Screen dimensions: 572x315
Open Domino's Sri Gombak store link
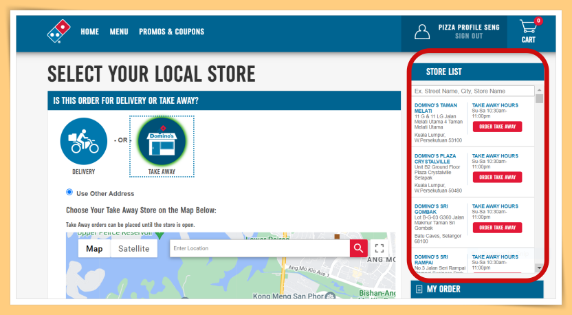click(x=431, y=209)
